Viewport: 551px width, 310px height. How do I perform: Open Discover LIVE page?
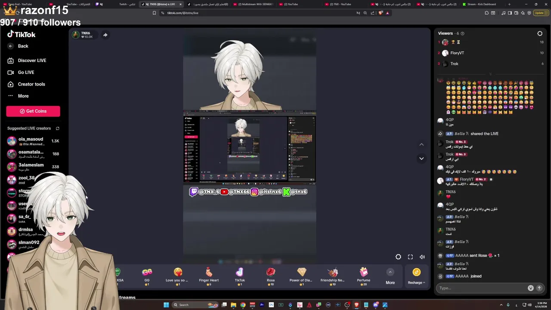click(x=27, y=61)
